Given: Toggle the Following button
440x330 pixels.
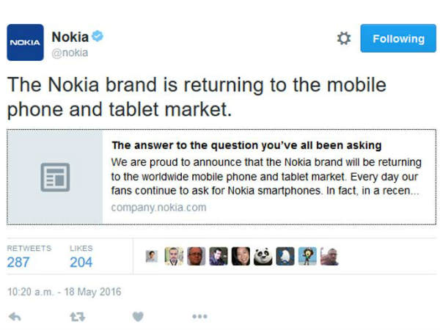Looking at the screenshot, I should point(397,38).
